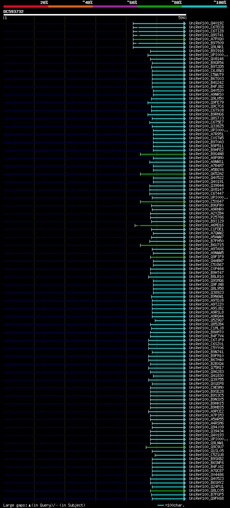Open hit UniRef100_C6TEC8

206,27
